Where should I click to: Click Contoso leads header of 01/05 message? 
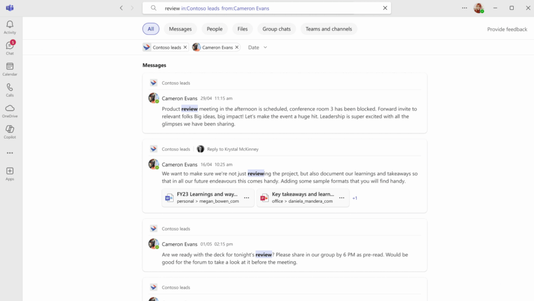[176, 229]
